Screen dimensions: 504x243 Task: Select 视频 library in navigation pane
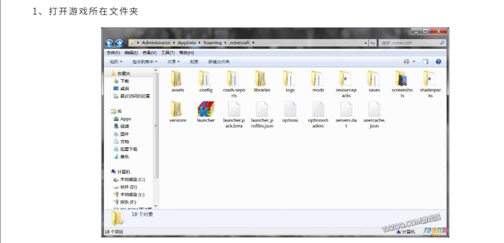point(121,126)
